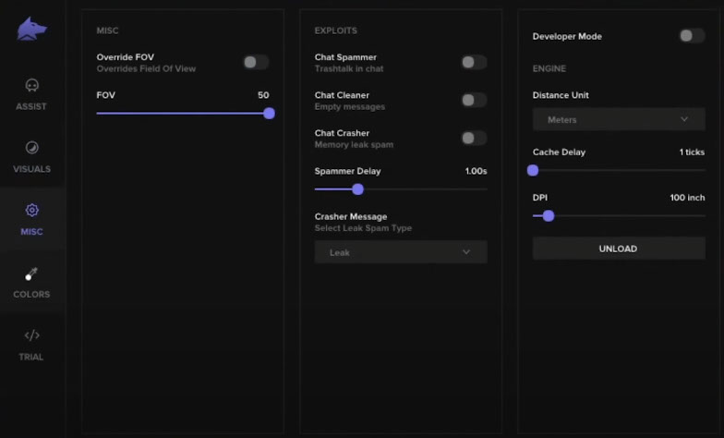
Task: Click the Cache Delay slider handle
Action: click(x=533, y=170)
